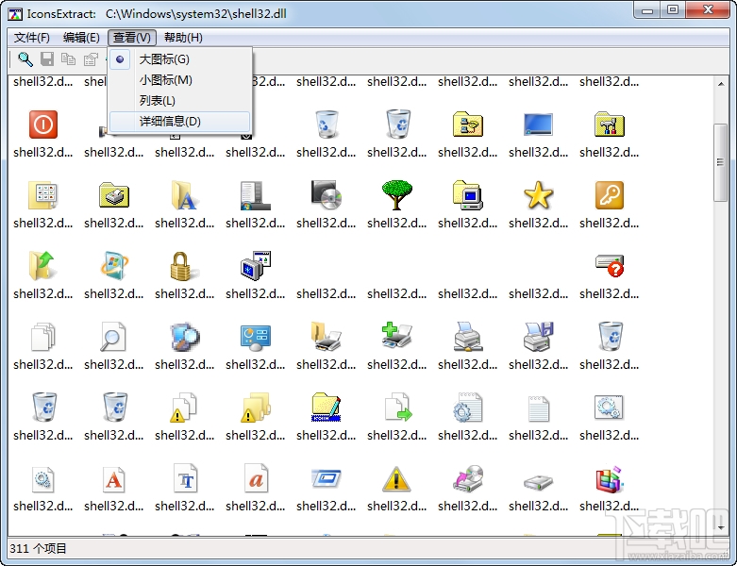The width and height of the screenshot is (737, 566).
Task: Select 小图标(M) view option
Action: pos(179,80)
